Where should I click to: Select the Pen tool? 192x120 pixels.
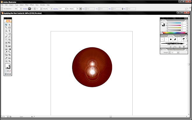pos(6,31)
